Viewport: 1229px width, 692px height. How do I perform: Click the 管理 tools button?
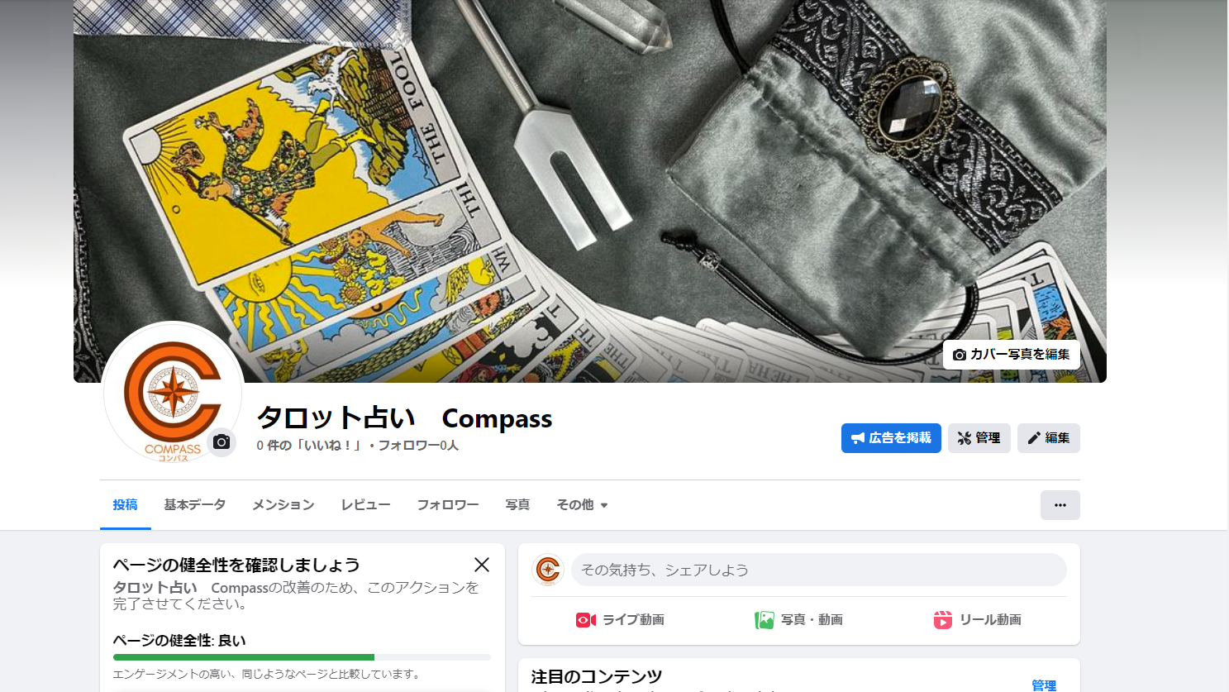[x=979, y=438]
